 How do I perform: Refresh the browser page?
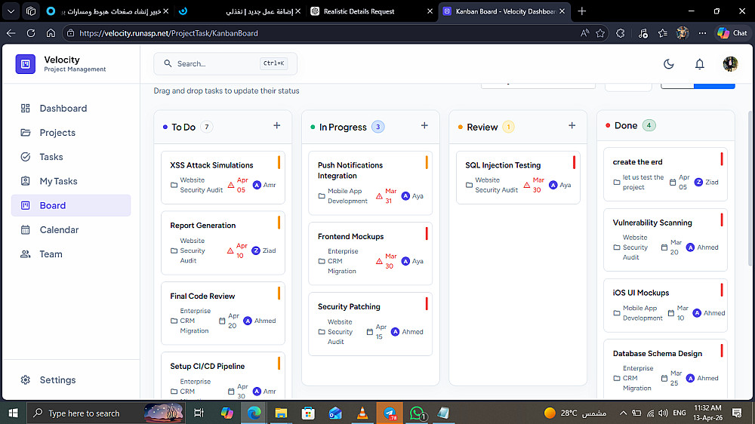coord(31,33)
